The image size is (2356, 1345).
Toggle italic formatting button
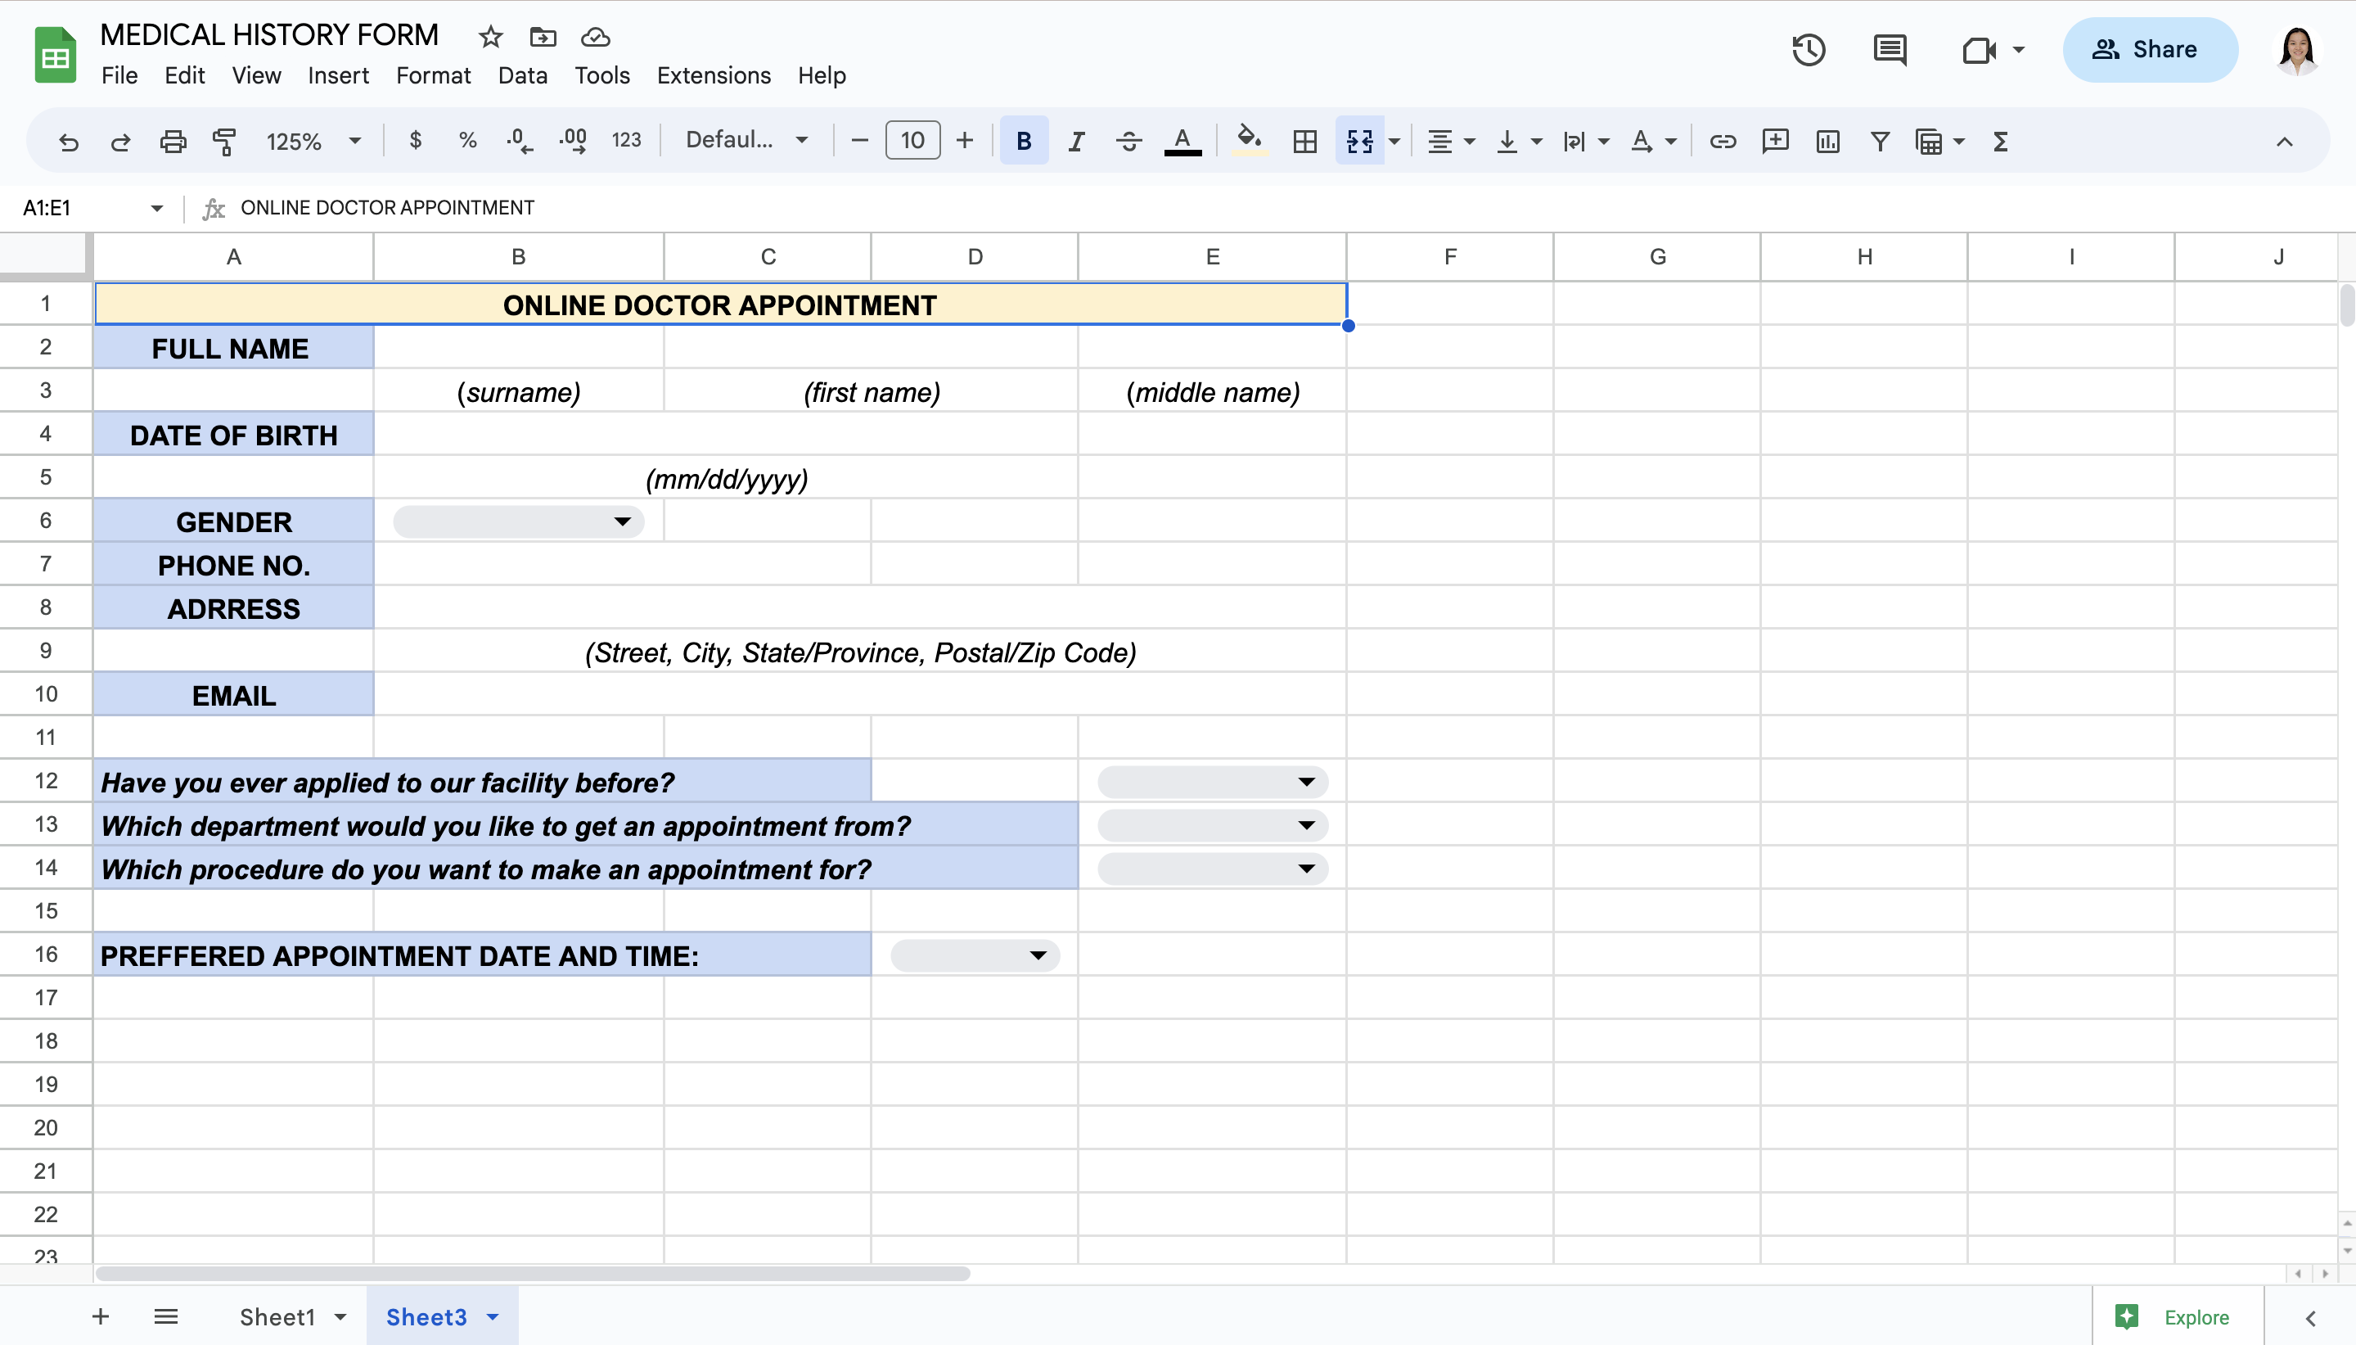(1075, 142)
